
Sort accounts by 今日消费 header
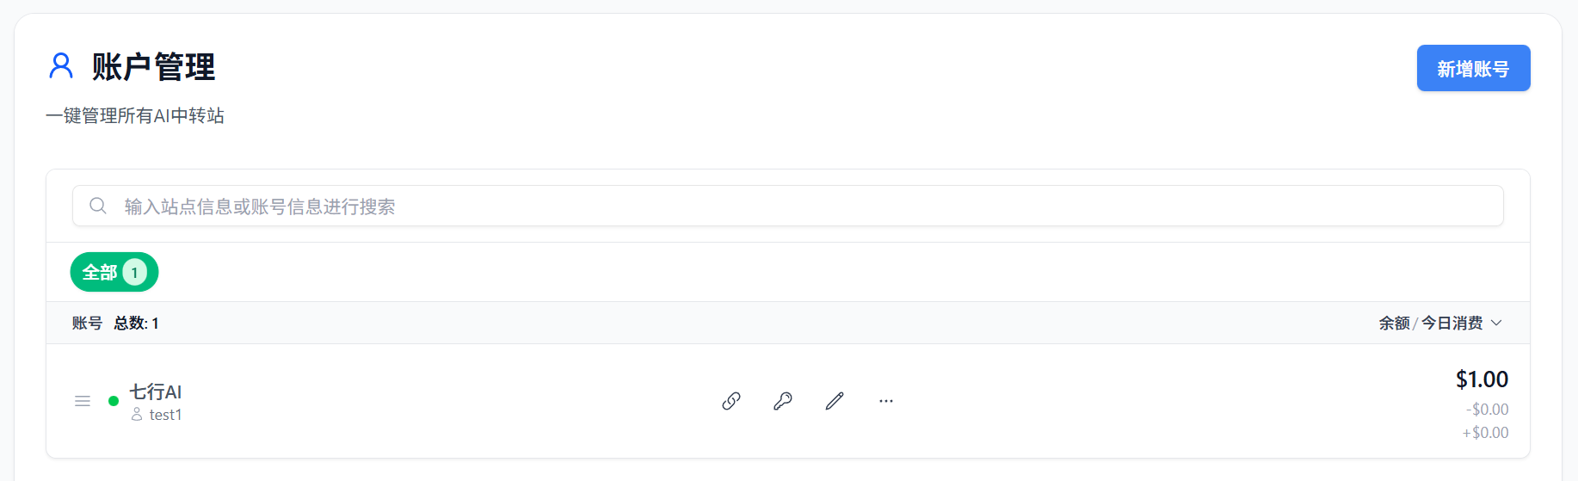click(x=1452, y=323)
